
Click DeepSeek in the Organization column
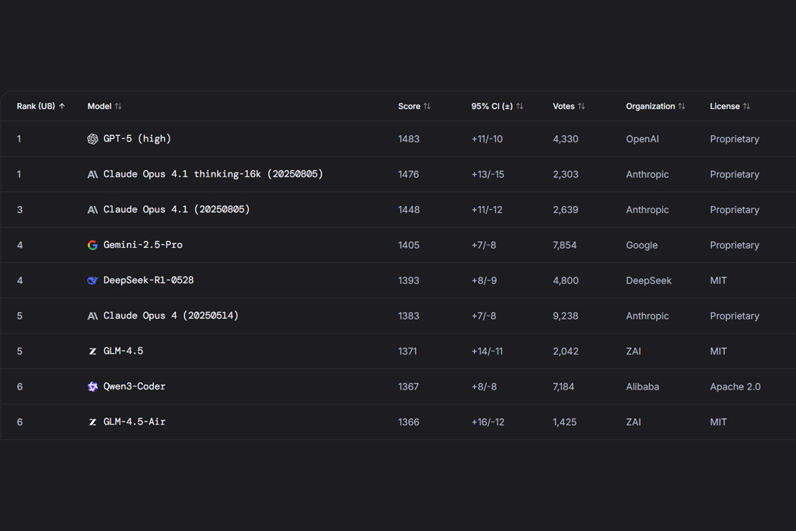(x=649, y=281)
